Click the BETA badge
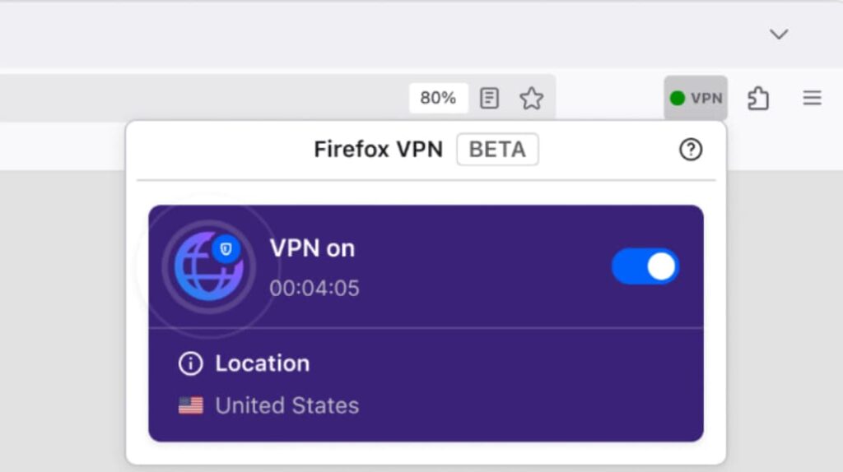Viewport: 843px width, 472px height. [497, 150]
